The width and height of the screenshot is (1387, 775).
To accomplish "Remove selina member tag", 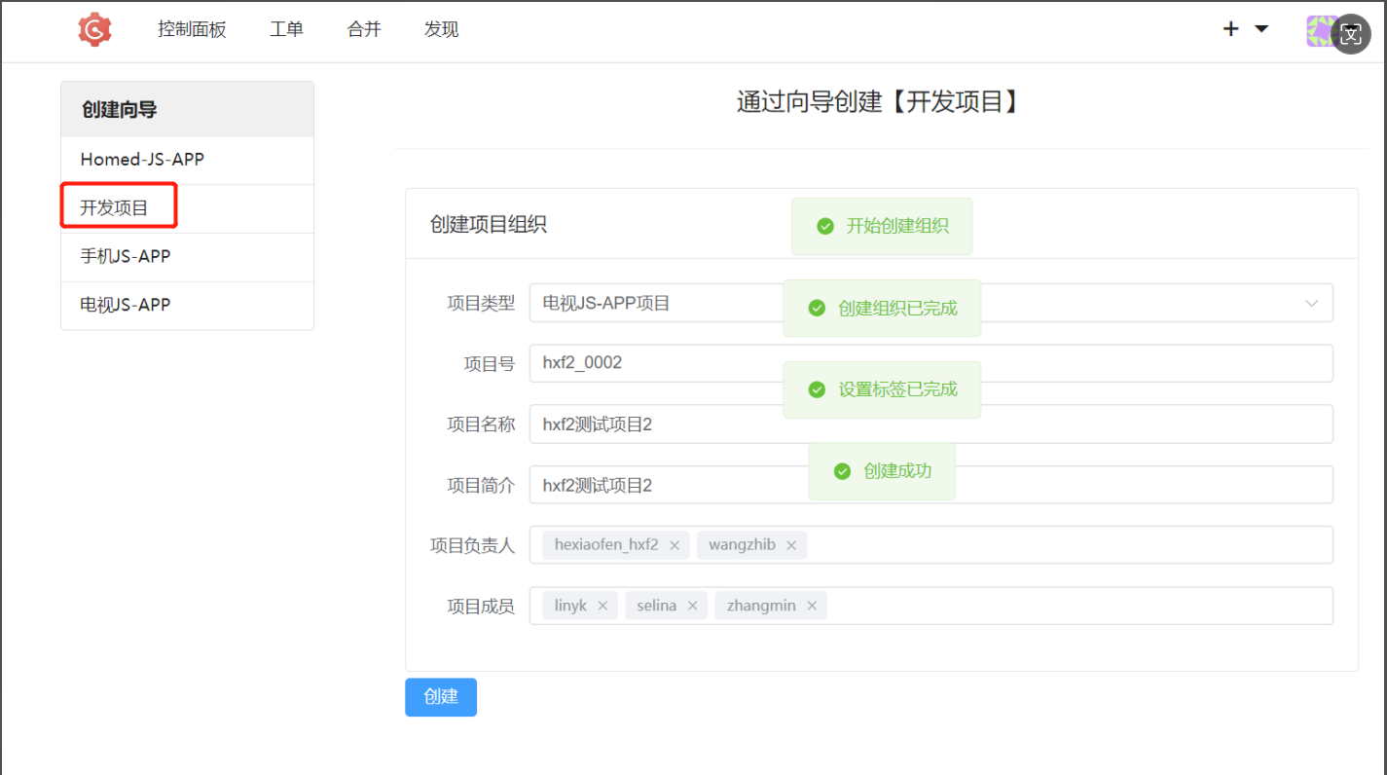I will (692, 606).
